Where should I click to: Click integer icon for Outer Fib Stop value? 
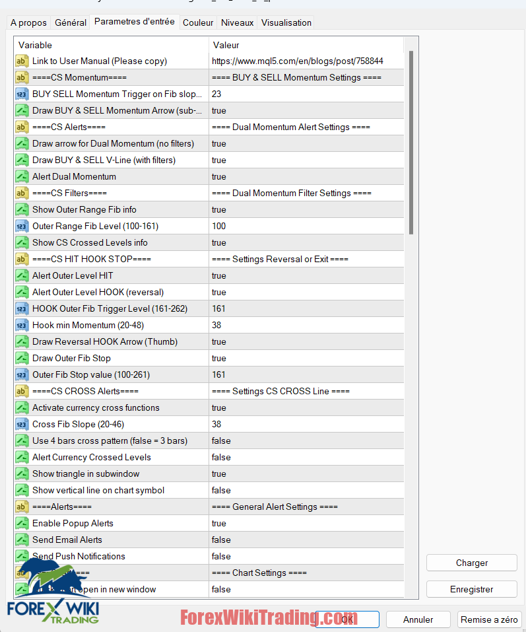pyautogui.click(x=22, y=375)
